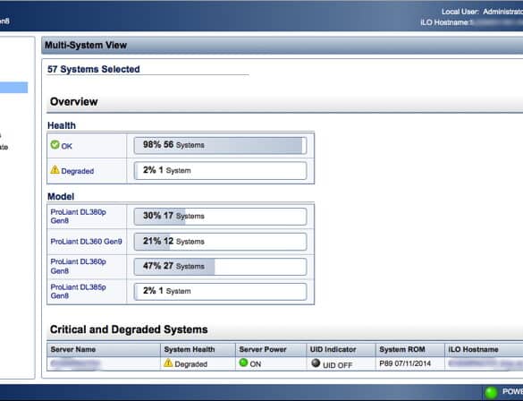Click the P89 07/11/2014 System ROM value

click(405, 363)
